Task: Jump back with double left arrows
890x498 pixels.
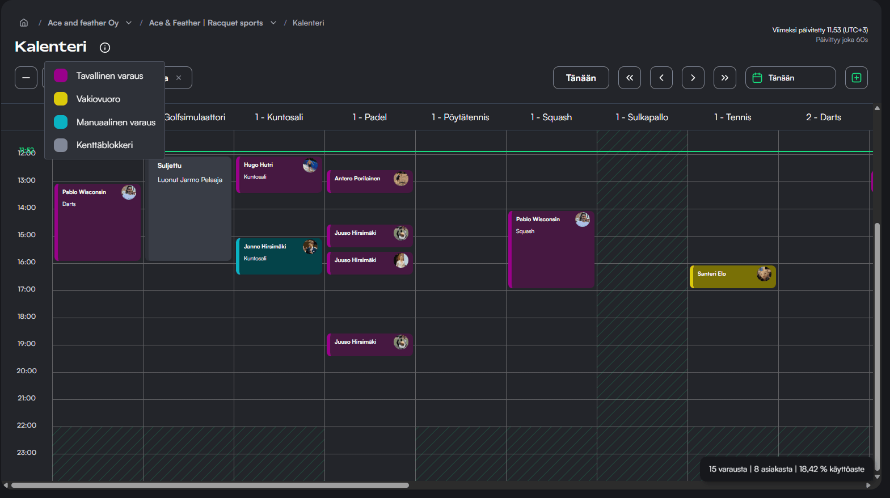Action: [x=630, y=78]
